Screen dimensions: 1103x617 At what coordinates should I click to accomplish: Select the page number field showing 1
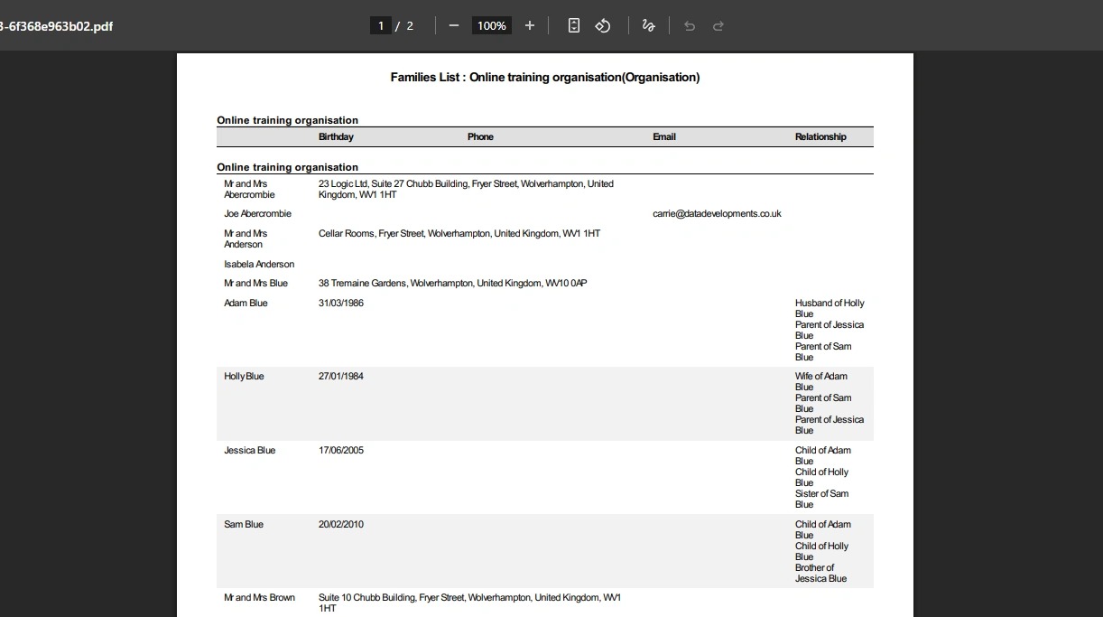pos(381,25)
